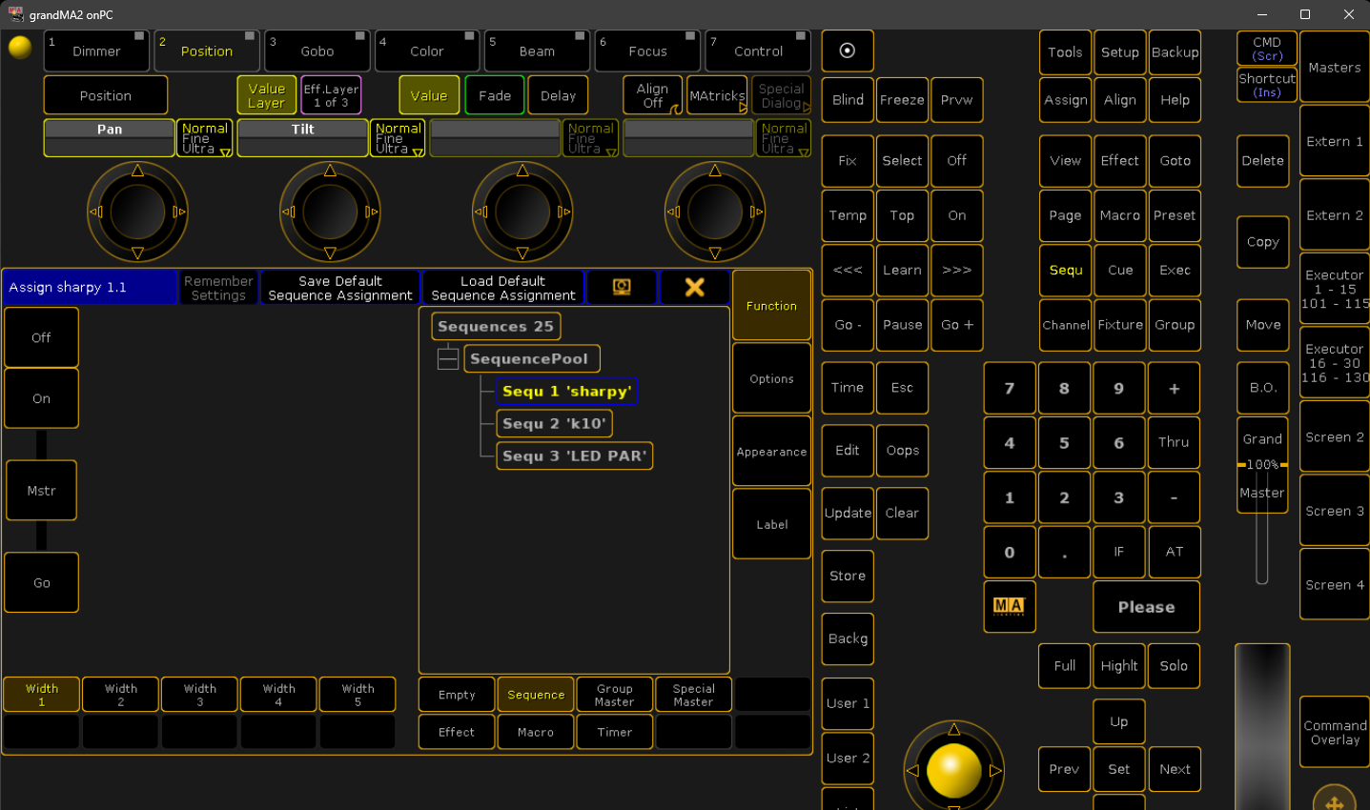Click the up arrow on third encoder
The width and height of the screenshot is (1370, 810).
522,171
